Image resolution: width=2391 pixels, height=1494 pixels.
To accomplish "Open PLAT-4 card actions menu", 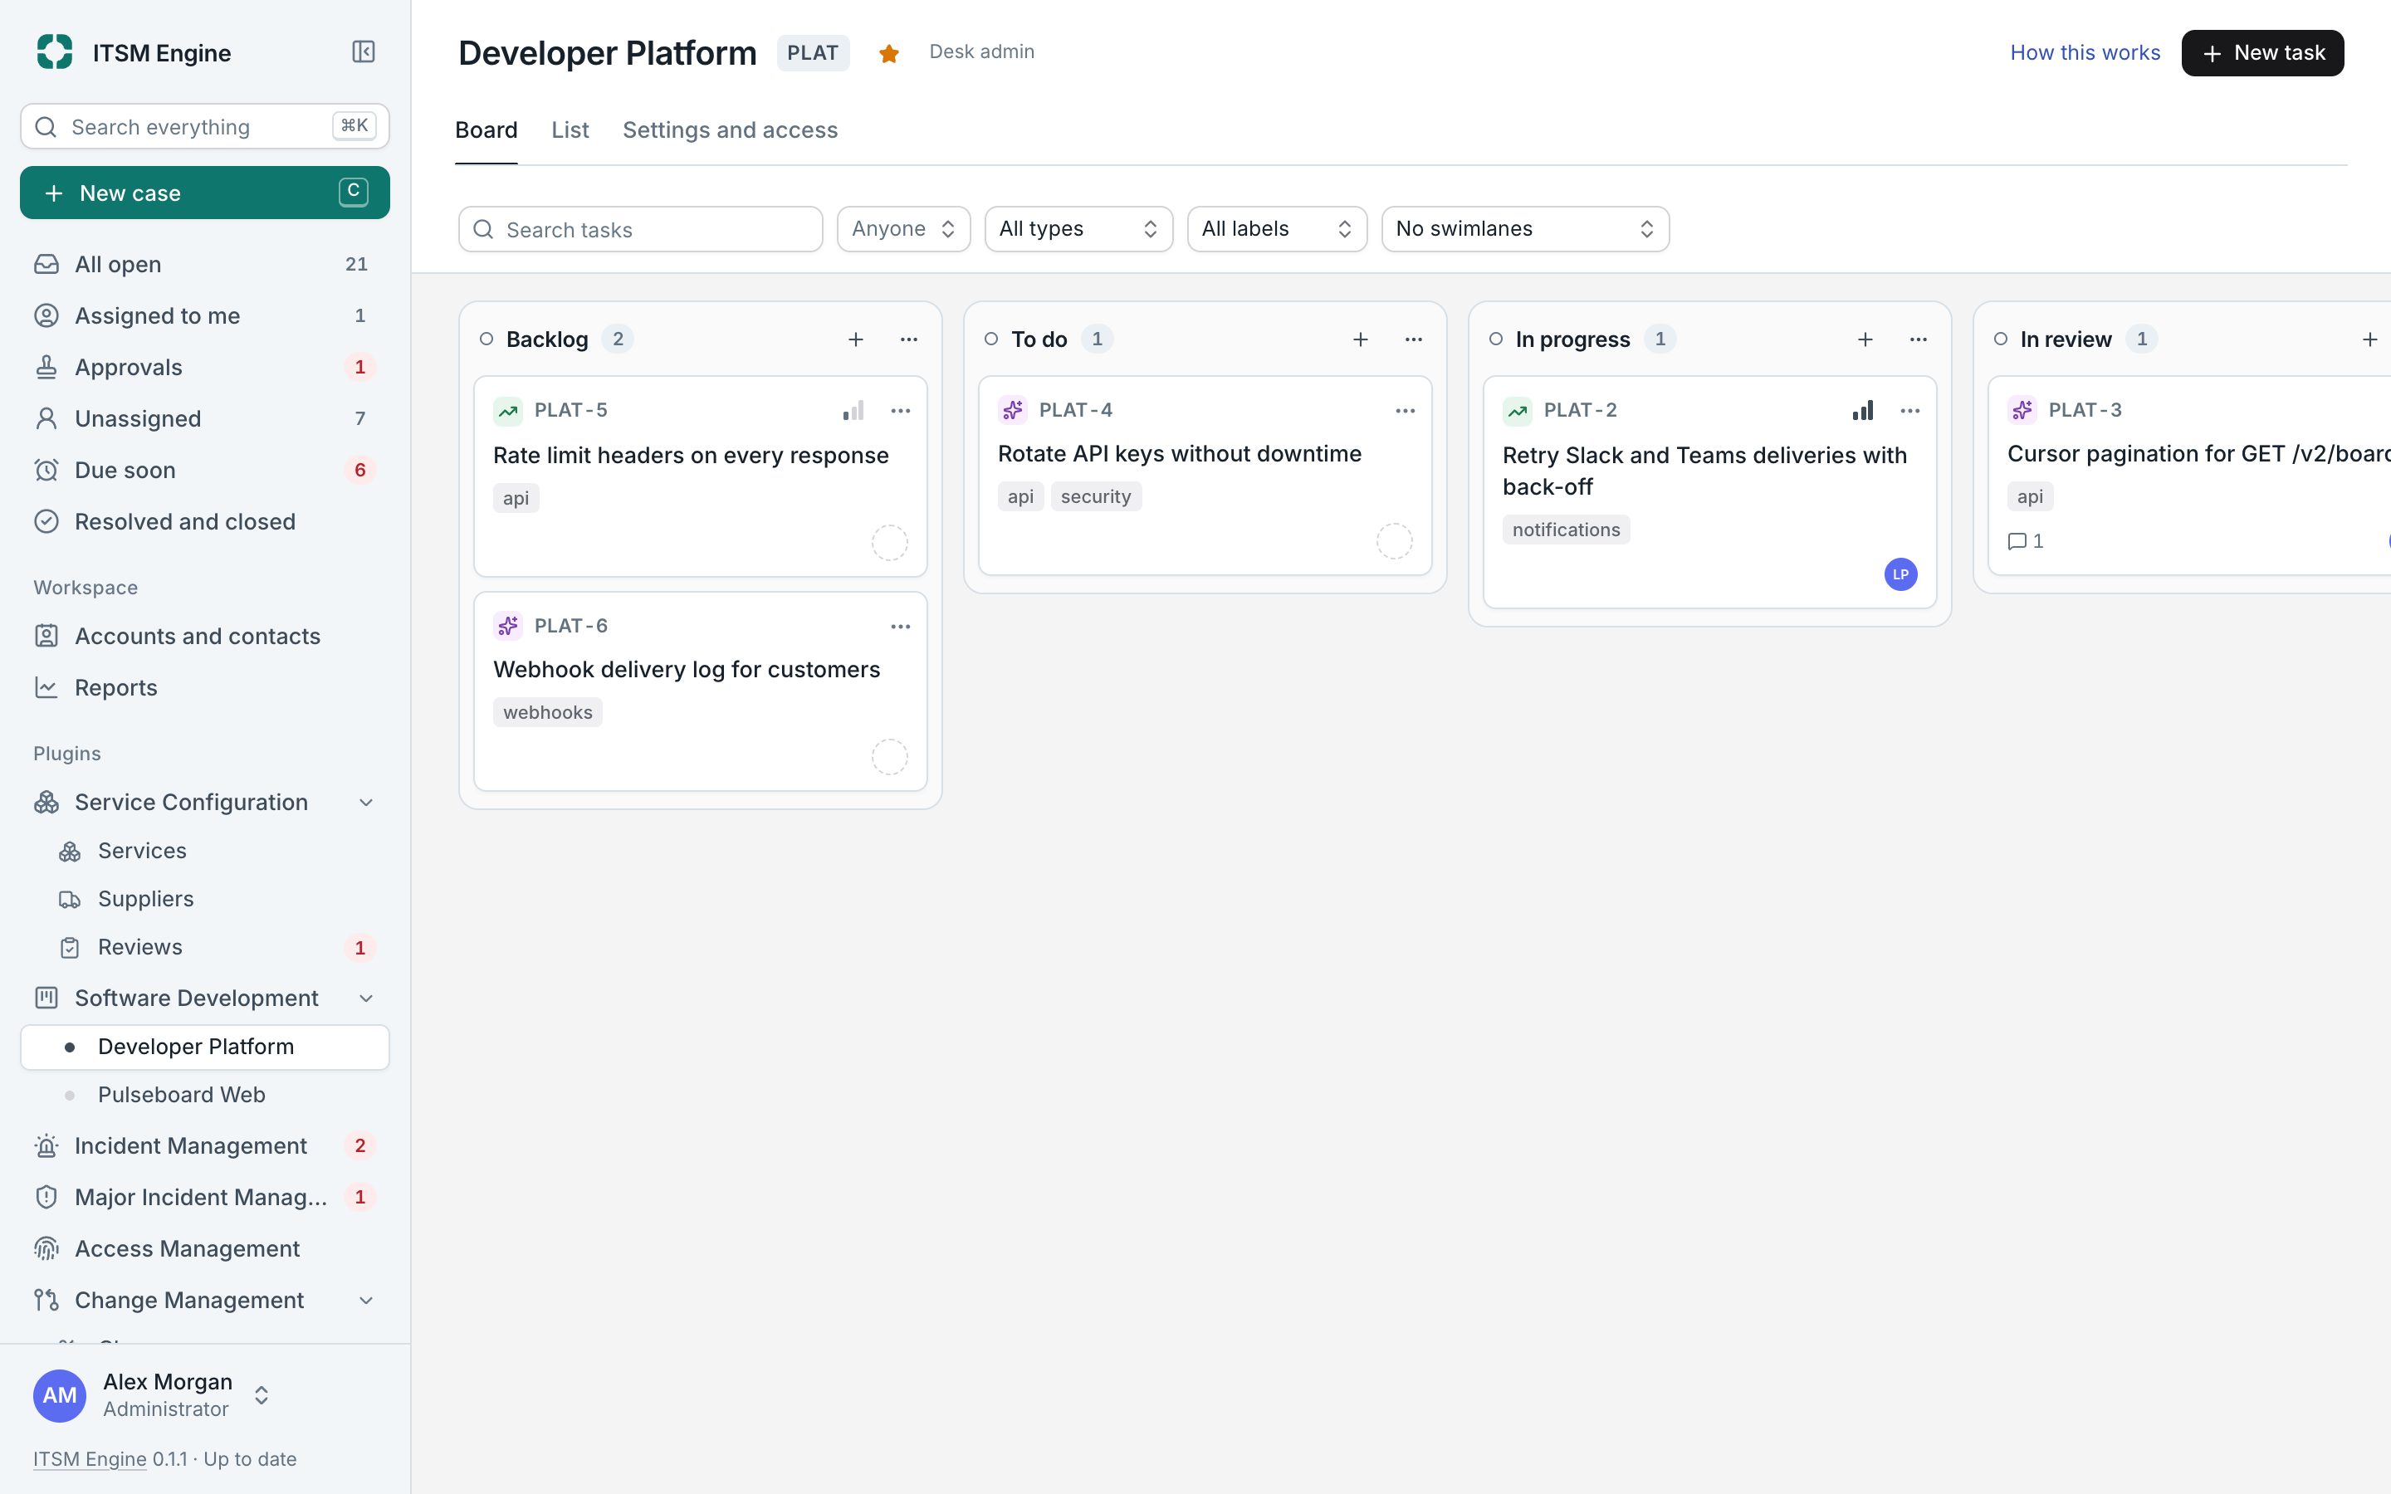I will (x=1405, y=410).
